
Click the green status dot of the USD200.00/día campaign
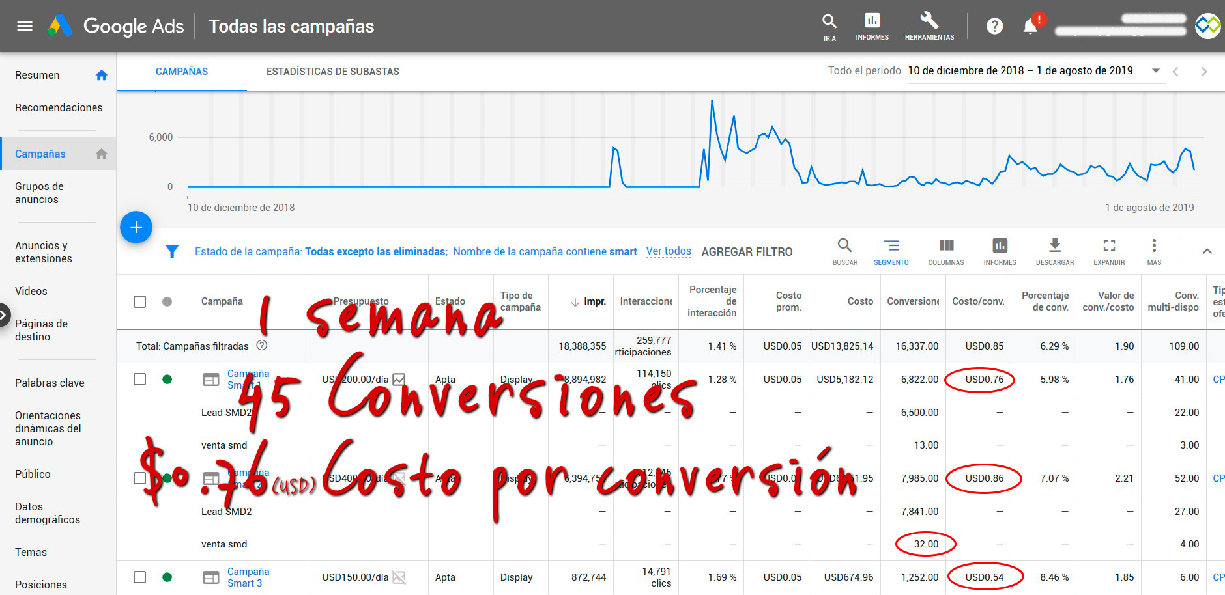pos(167,379)
